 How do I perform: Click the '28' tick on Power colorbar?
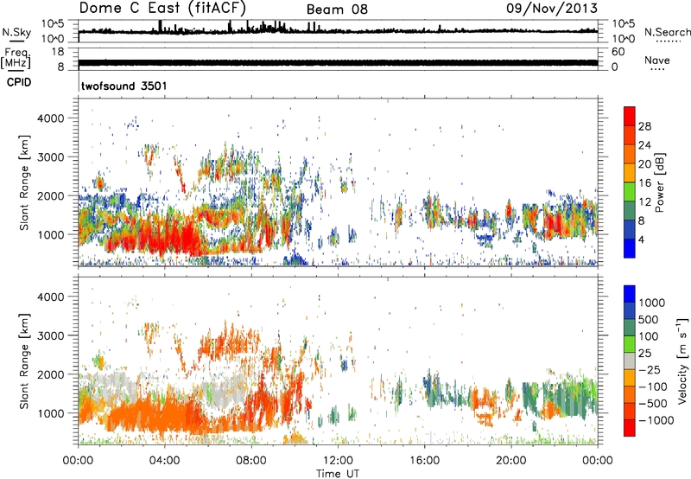click(x=644, y=126)
